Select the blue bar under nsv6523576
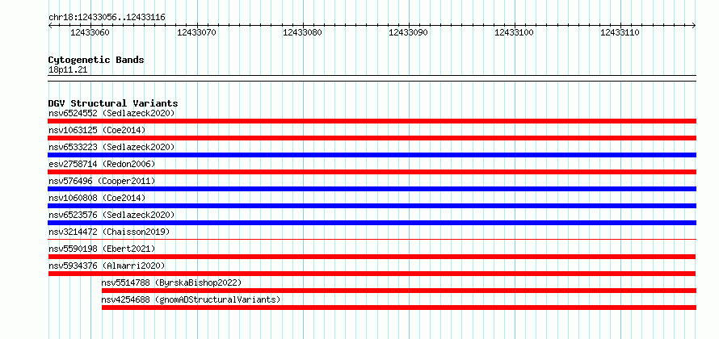The width and height of the screenshot is (719, 339). click(372, 223)
